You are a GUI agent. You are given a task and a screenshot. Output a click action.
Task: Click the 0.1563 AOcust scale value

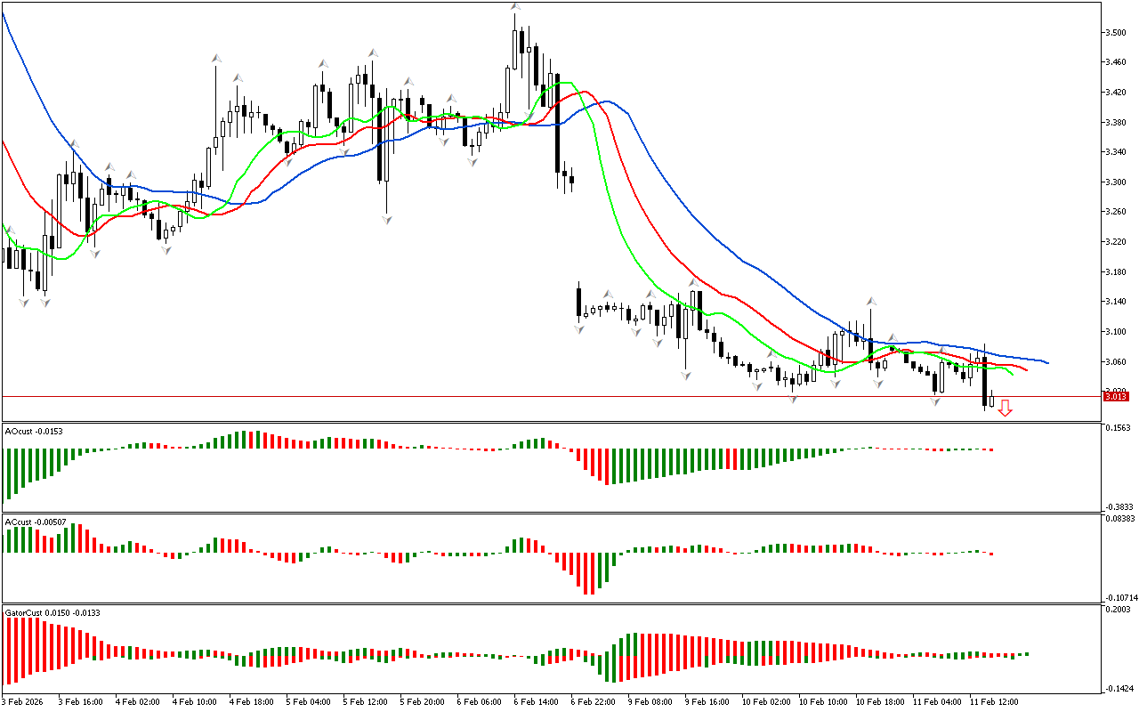[1117, 428]
